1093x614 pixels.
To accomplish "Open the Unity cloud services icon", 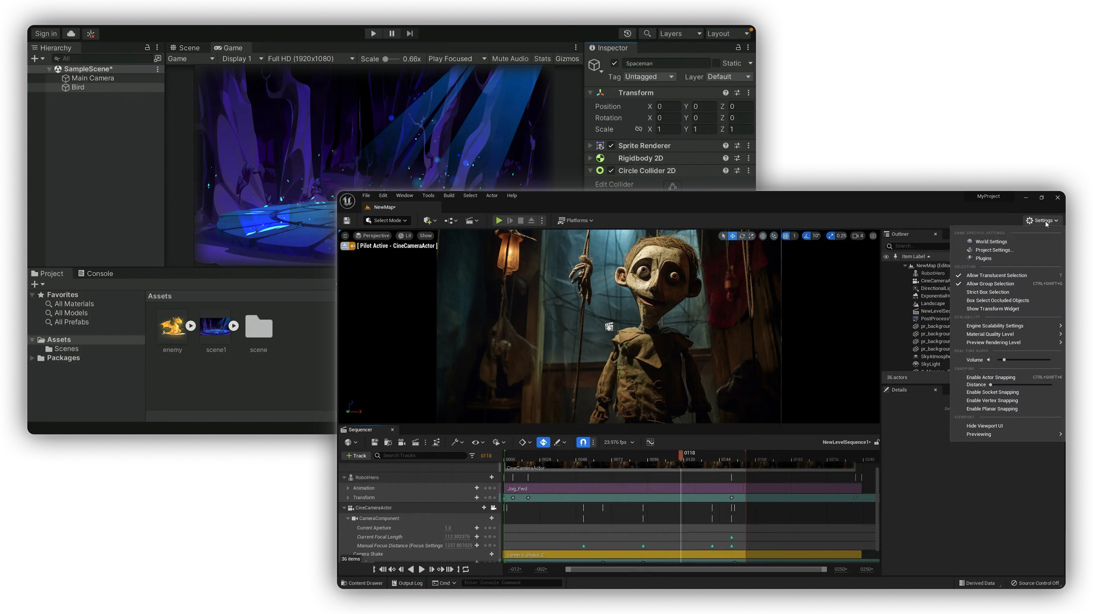I will coord(71,34).
